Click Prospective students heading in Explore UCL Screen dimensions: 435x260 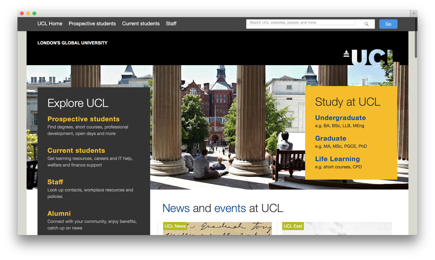click(x=83, y=119)
